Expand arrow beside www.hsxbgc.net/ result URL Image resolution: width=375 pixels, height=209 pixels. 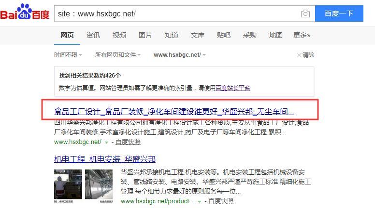click(106, 142)
